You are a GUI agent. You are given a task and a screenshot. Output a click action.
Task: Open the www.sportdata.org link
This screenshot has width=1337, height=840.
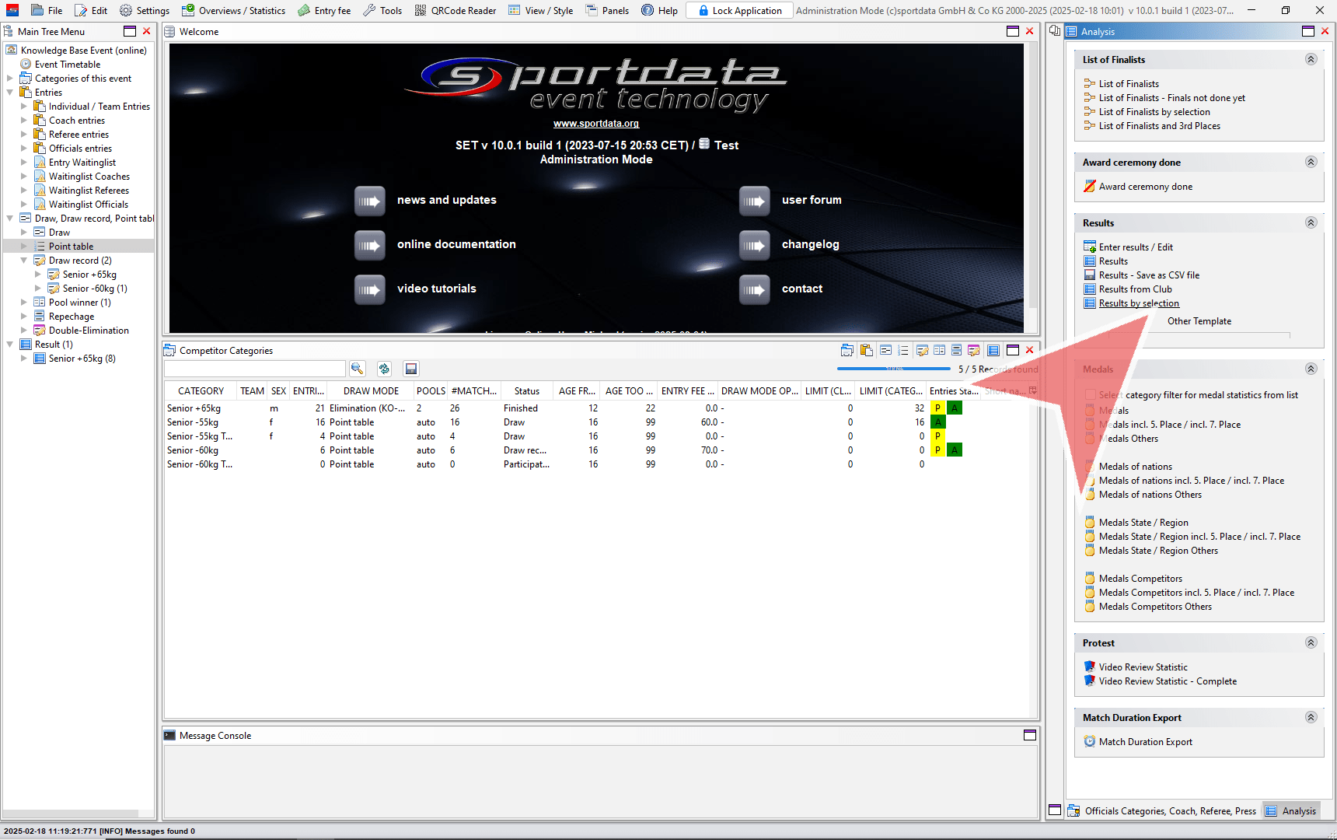click(595, 124)
